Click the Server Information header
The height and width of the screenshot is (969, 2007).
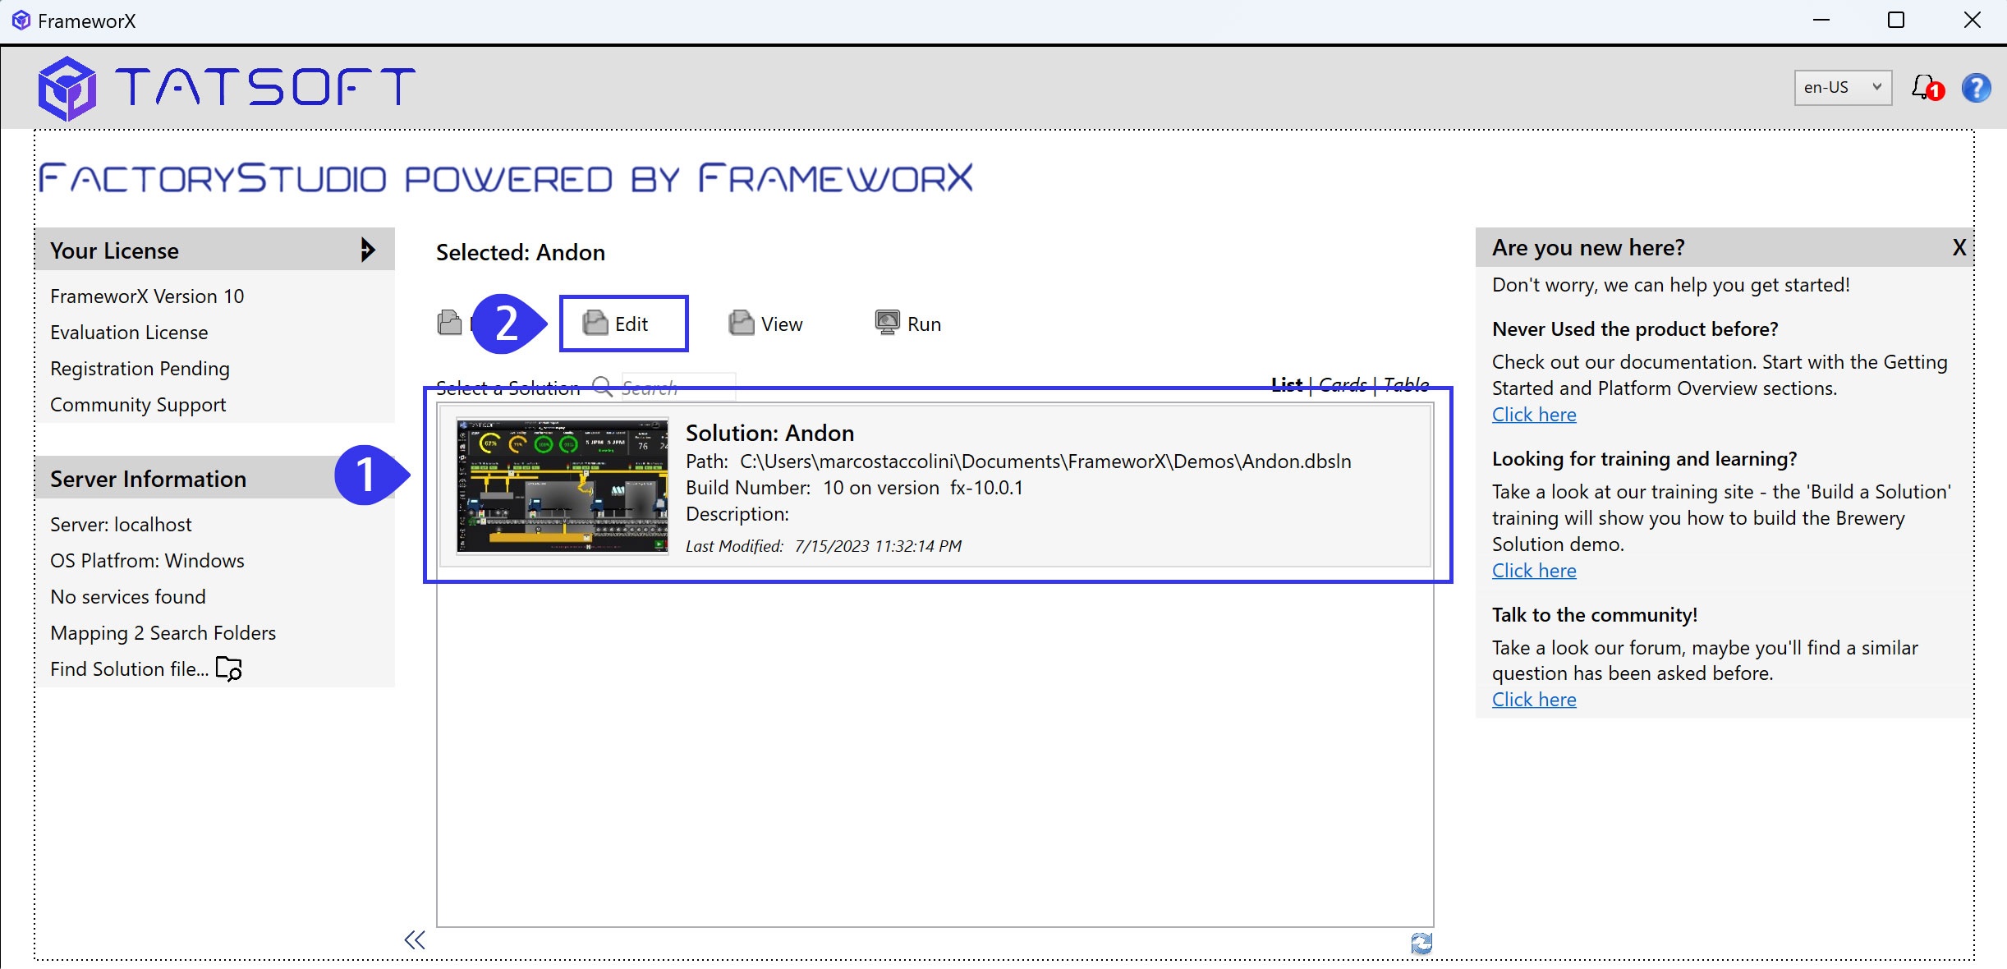pyautogui.click(x=215, y=478)
